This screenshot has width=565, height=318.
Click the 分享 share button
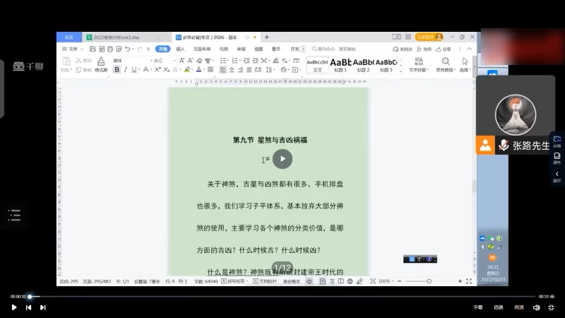[444, 49]
